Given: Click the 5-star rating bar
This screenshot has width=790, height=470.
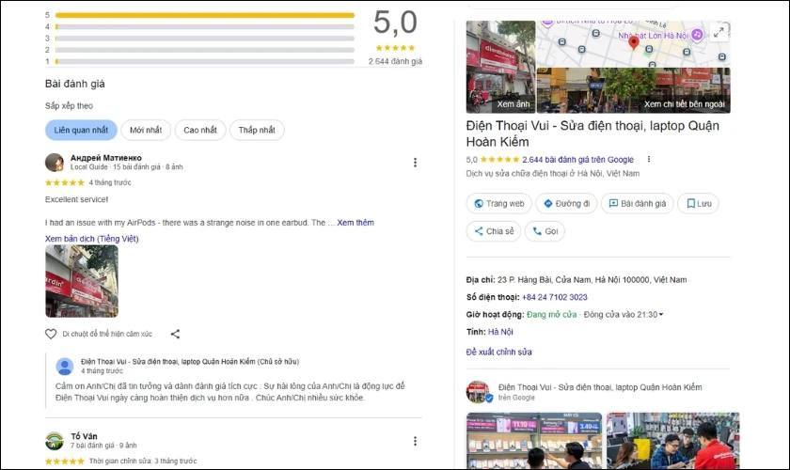Looking at the screenshot, I should point(205,15).
